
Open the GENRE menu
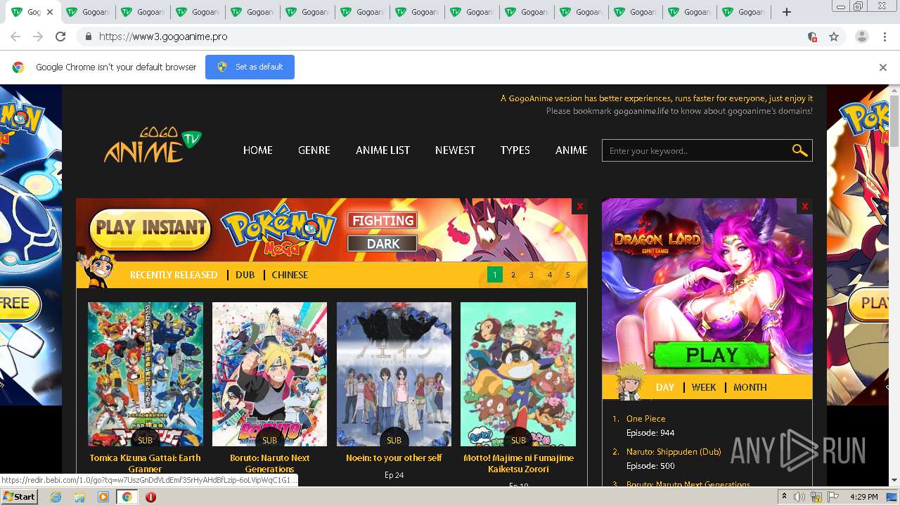pos(314,150)
